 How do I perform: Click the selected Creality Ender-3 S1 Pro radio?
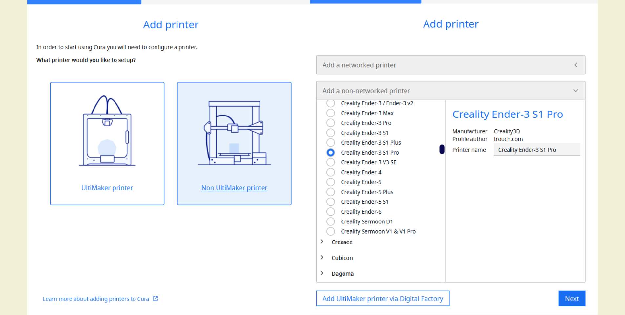point(331,153)
